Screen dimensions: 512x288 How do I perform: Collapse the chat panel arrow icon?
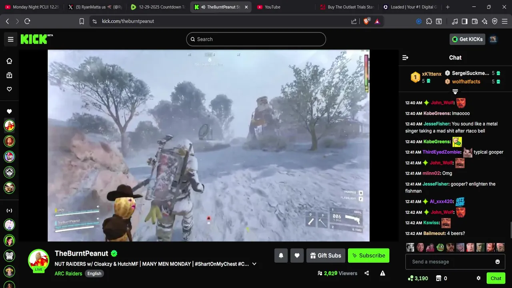tap(405, 58)
